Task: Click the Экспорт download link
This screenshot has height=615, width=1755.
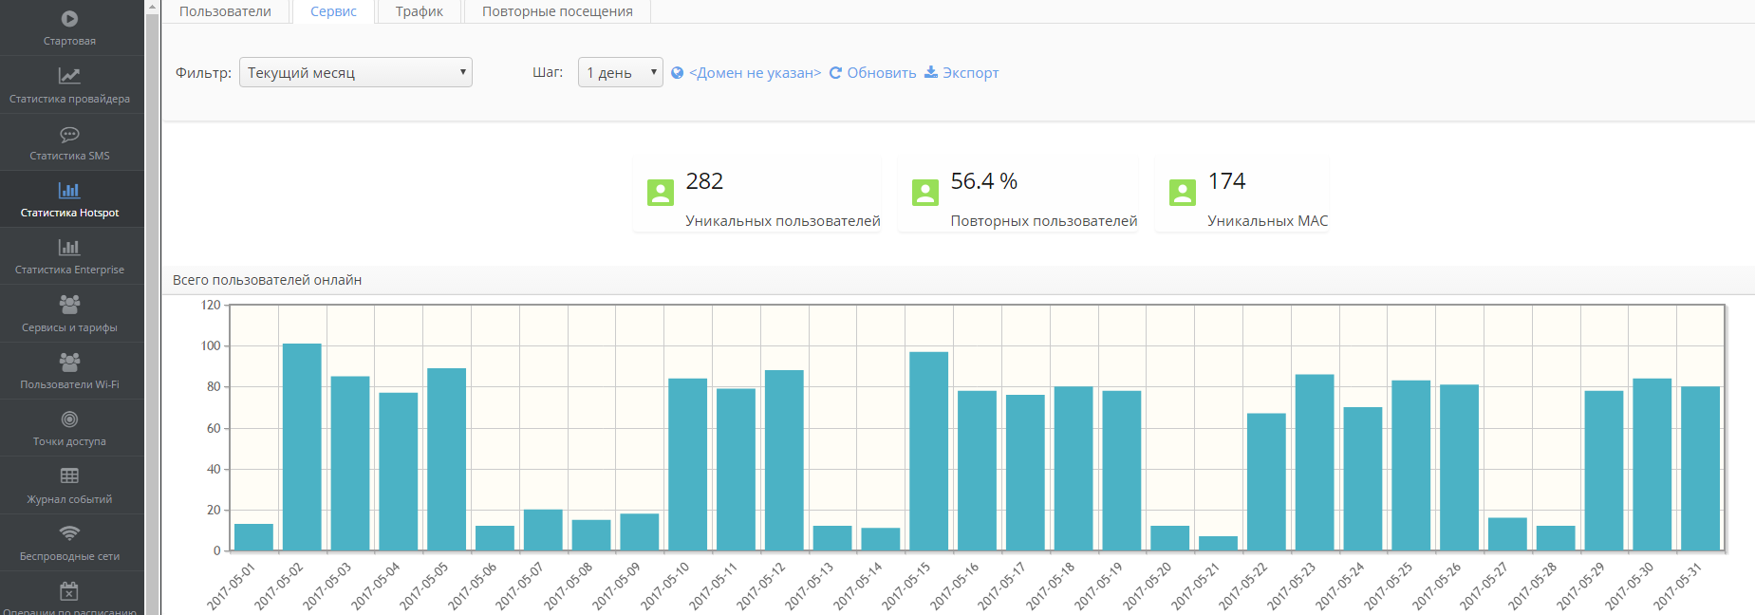Action: pos(969,73)
